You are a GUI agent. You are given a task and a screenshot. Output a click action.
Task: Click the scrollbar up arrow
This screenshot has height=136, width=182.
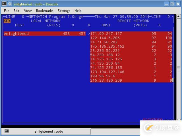point(179,16)
